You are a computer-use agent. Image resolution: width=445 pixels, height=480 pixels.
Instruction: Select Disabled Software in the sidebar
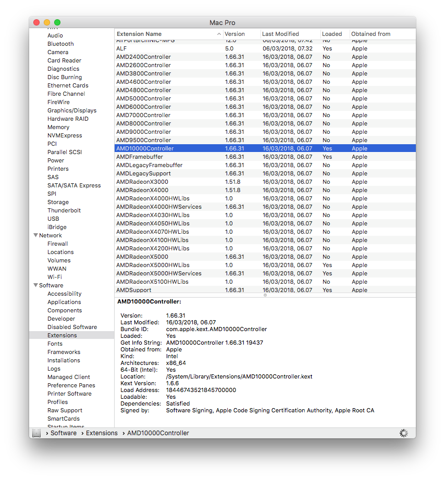tap(72, 327)
